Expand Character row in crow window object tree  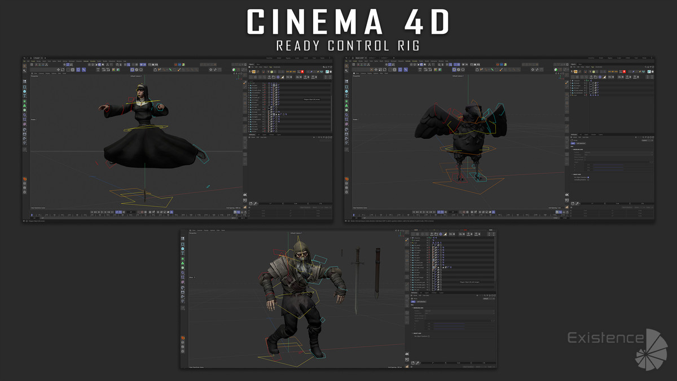[x=570, y=81]
